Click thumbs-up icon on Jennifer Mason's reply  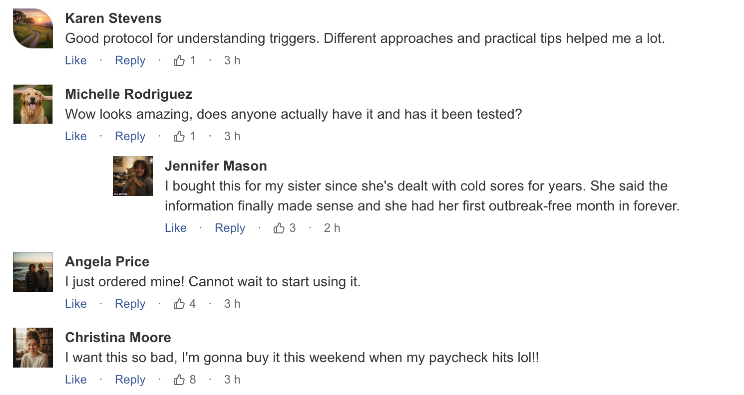pyautogui.click(x=279, y=228)
